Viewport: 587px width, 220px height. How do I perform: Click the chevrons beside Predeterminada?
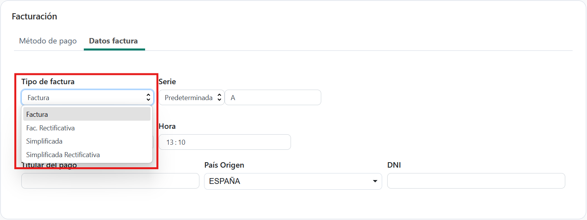219,98
